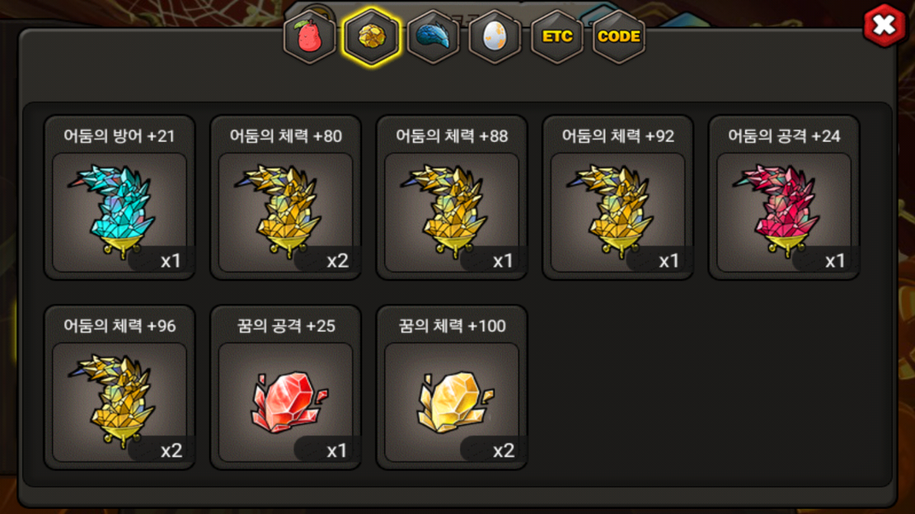Tap x2 quantity badge on 어둠의 체력 +80
This screenshot has width=915, height=514.
pyautogui.click(x=337, y=261)
